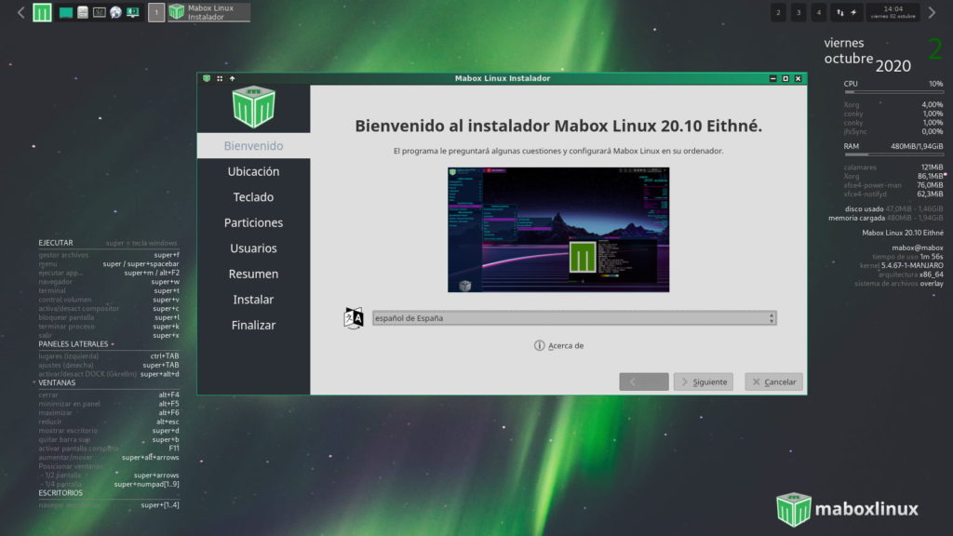The image size is (953, 536).
Task: Open the display settings monitor icon in taskbar
Action: 131,12
